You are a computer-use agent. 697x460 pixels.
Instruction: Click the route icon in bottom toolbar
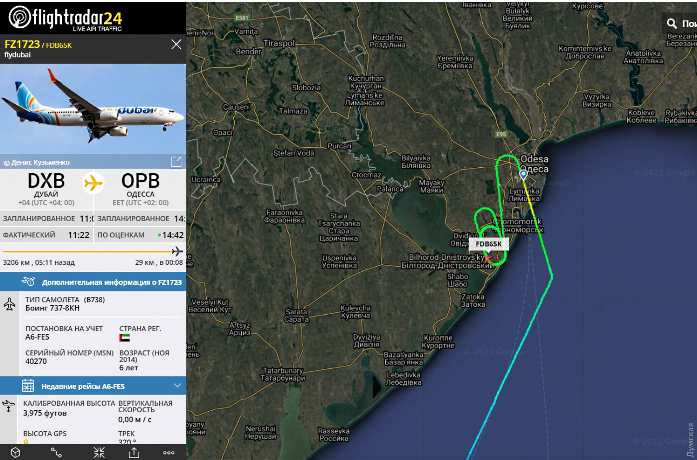tap(56, 452)
